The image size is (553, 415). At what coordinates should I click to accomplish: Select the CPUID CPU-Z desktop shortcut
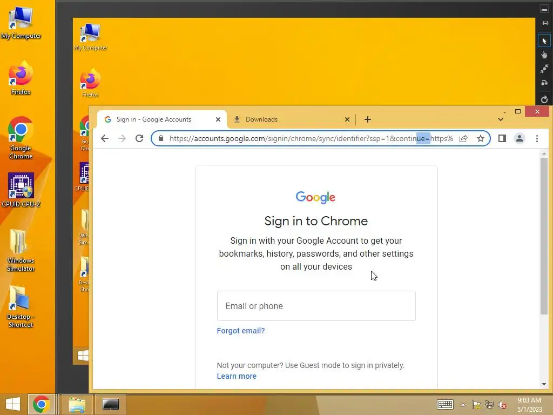tap(21, 190)
